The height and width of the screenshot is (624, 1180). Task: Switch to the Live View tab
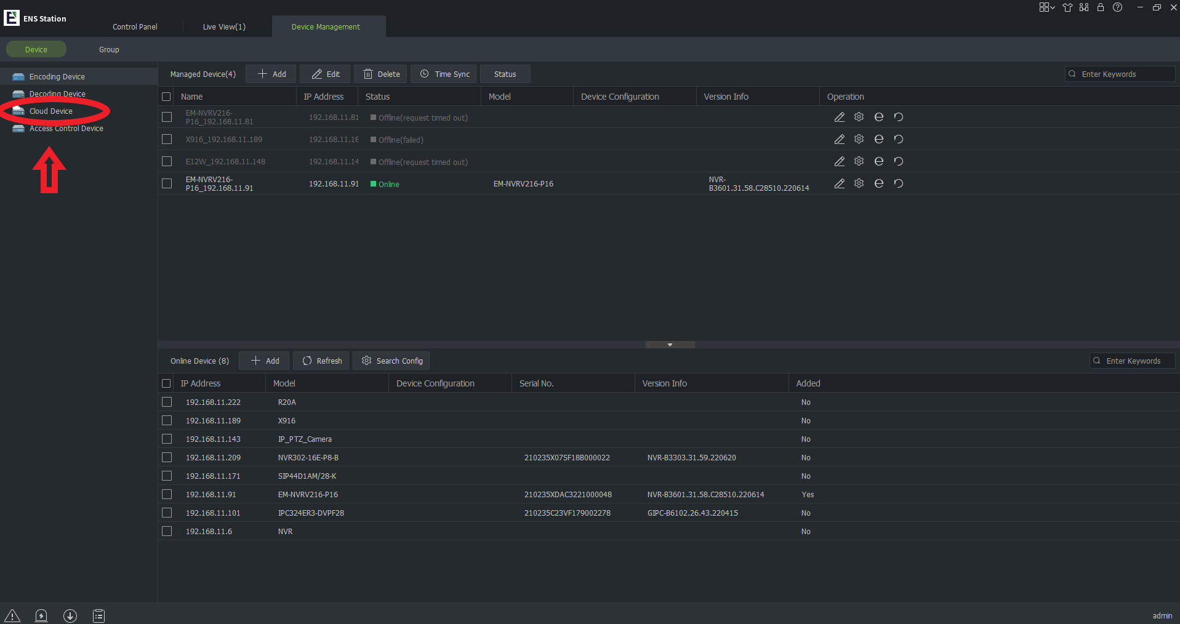coord(224,26)
